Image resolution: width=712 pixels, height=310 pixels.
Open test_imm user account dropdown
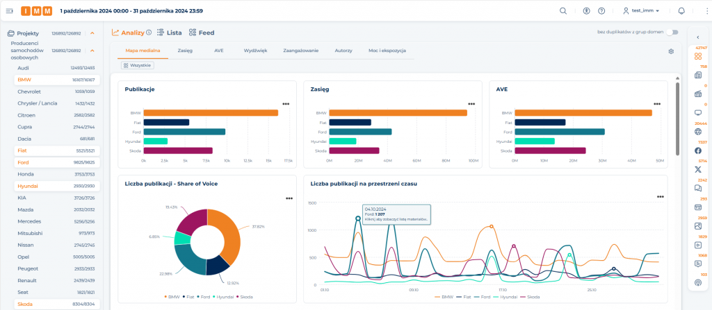coord(640,11)
